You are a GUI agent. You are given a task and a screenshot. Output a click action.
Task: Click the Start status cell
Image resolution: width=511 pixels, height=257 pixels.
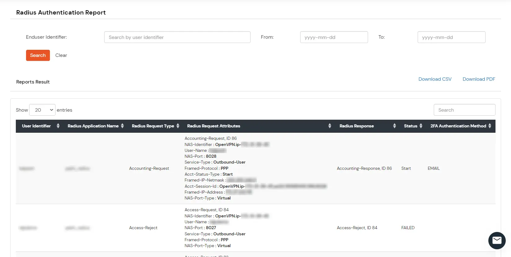(x=406, y=168)
